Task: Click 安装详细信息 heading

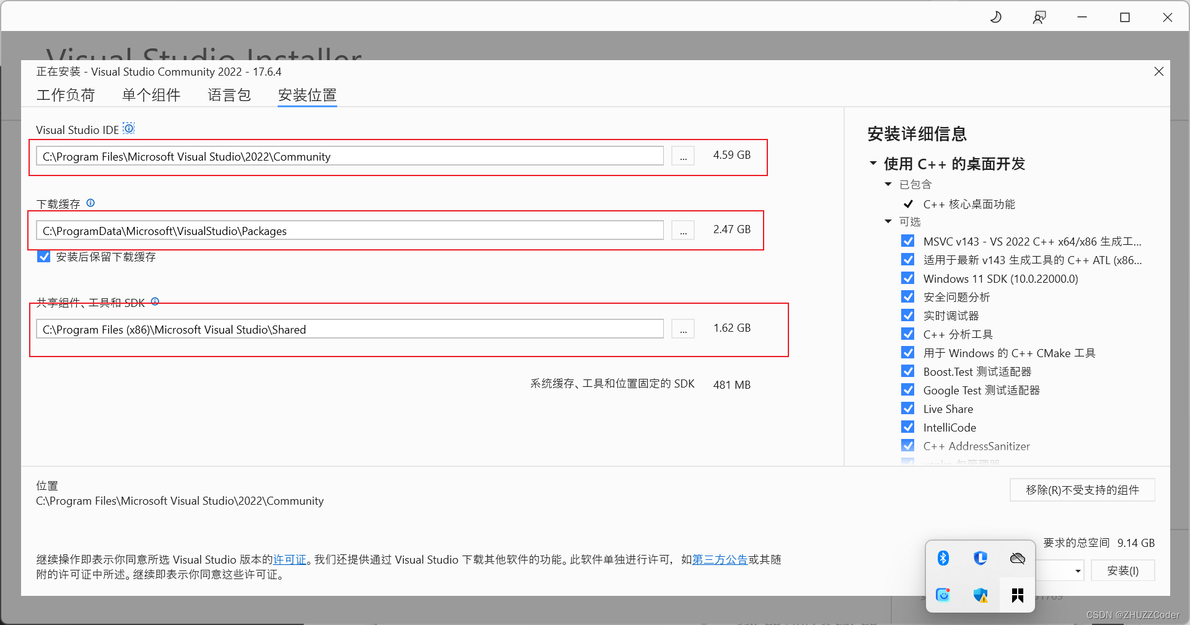Action: tap(917, 134)
